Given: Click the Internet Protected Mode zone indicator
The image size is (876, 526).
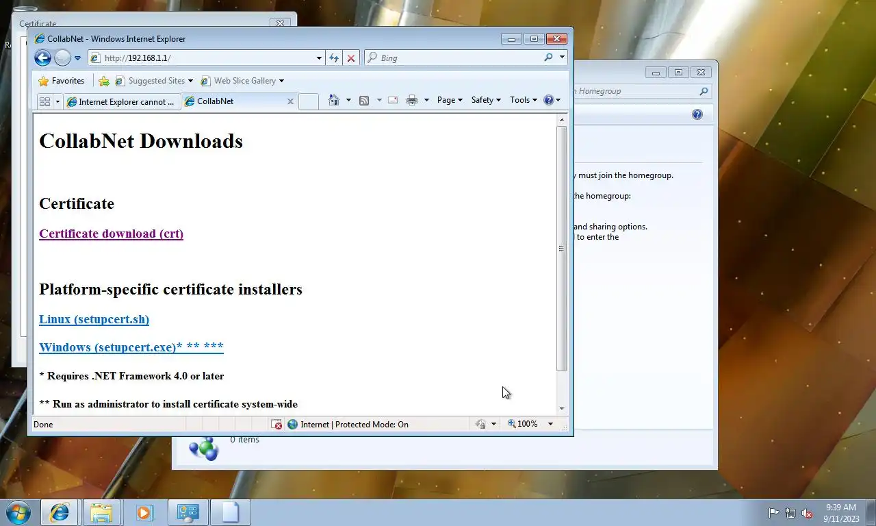Looking at the screenshot, I should (x=348, y=425).
